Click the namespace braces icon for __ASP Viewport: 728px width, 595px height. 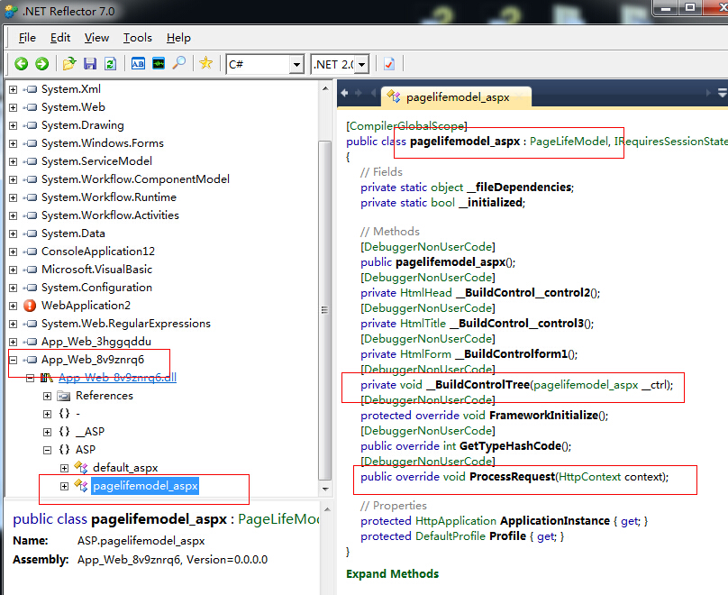pyautogui.click(x=65, y=432)
